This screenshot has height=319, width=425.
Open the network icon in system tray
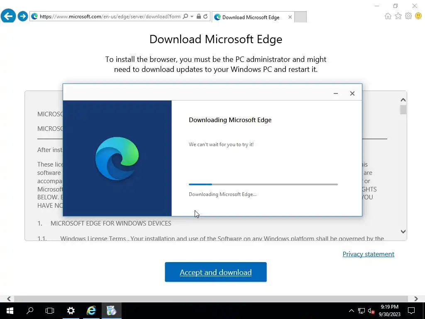pyautogui.click(x=361, y=311)
